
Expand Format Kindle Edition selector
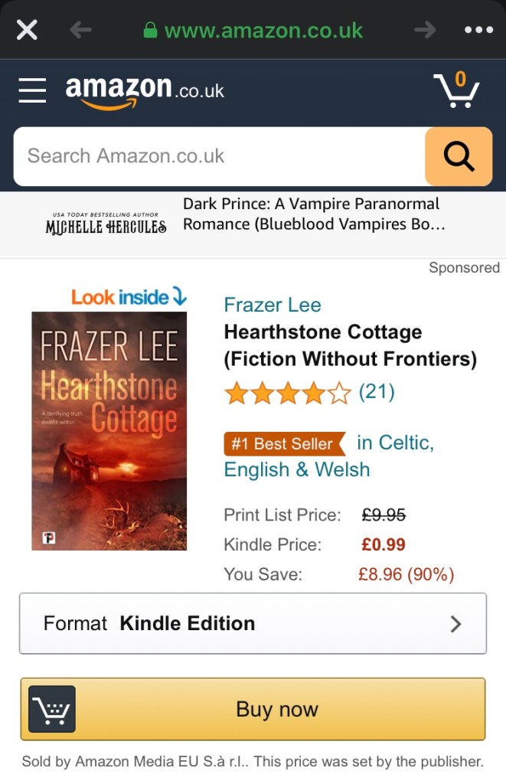pos(253,623)
